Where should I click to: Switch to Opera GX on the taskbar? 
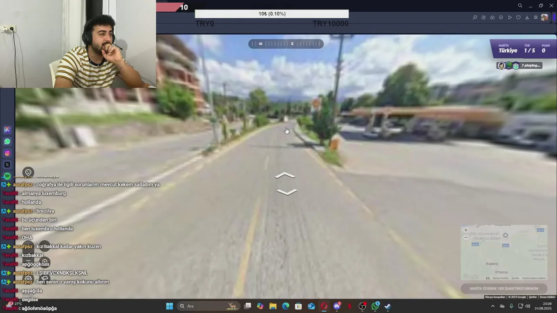324,306
